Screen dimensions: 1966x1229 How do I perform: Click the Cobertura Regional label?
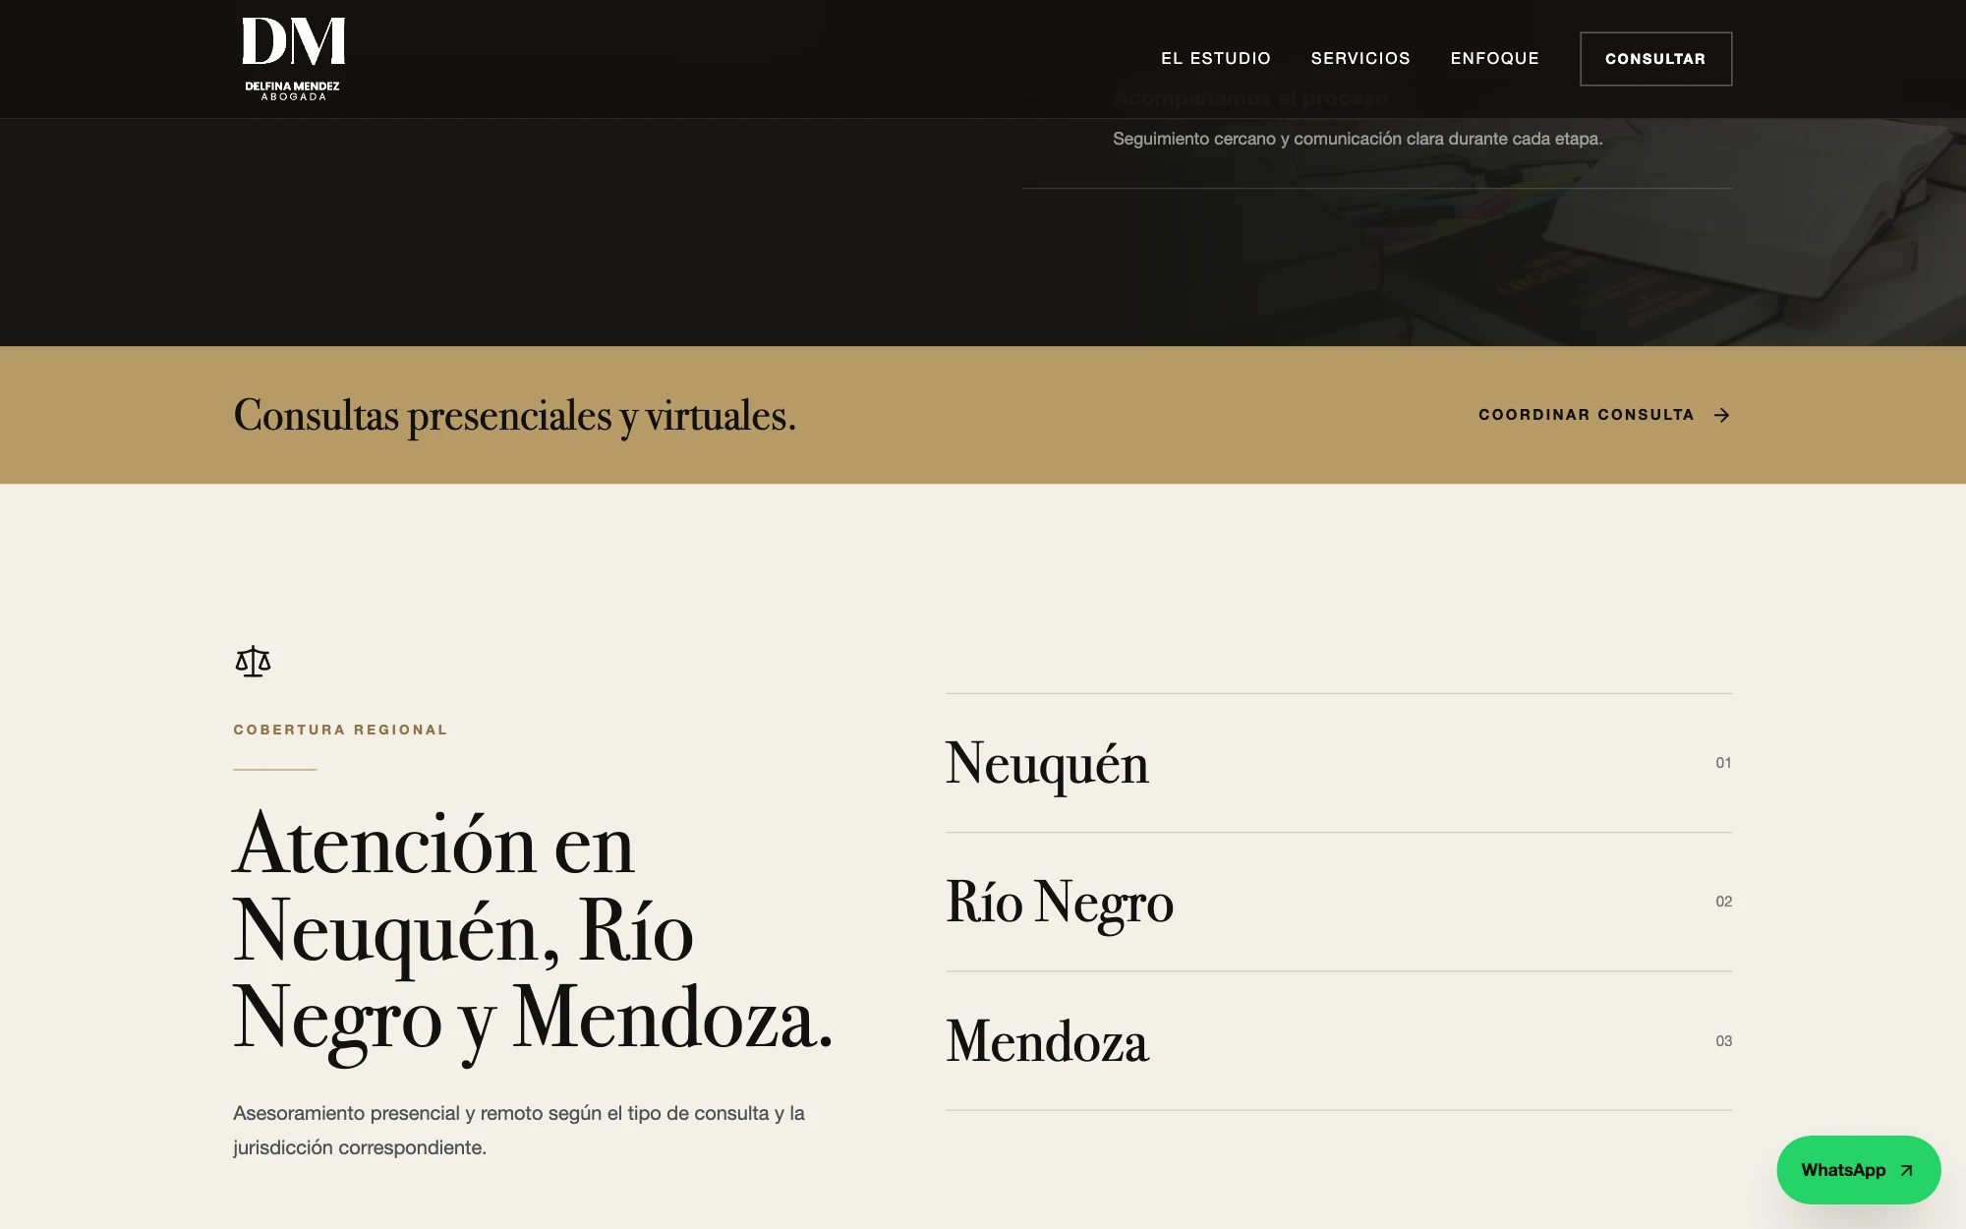[340, 730]
